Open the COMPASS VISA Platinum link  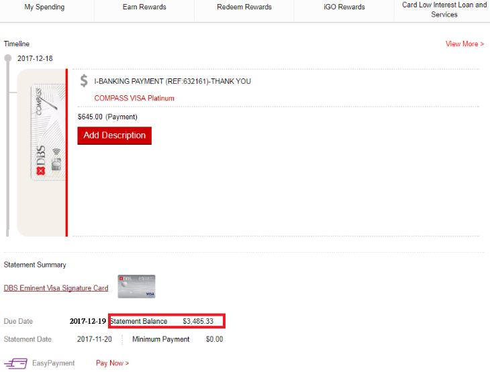[134, 99]
